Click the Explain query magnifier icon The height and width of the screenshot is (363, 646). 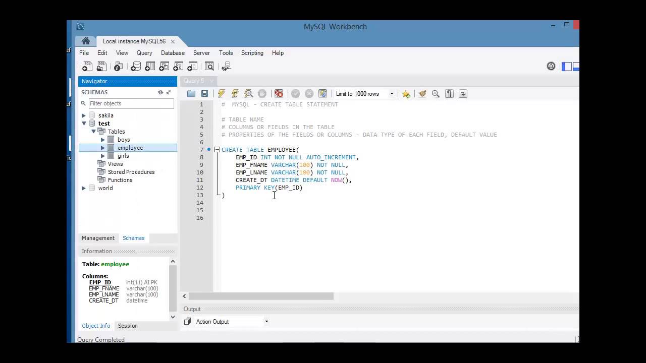click(x=248, y=94)
